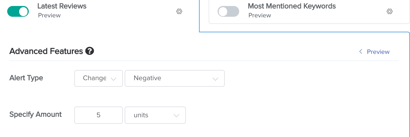
Task: Click the Most Mentioned Keywords title
Action: [292, 6]
